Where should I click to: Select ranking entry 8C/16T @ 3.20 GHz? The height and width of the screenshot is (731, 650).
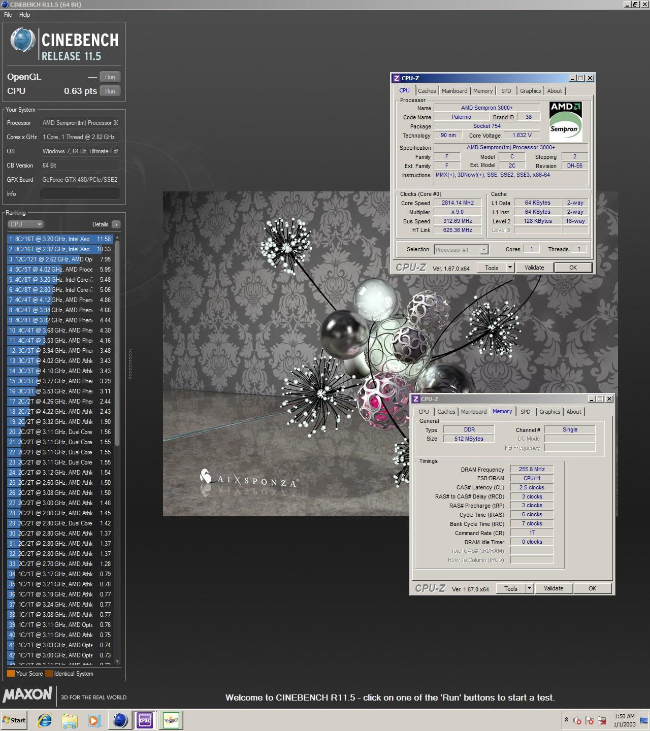pyautogui.click(x=61, y=239)
